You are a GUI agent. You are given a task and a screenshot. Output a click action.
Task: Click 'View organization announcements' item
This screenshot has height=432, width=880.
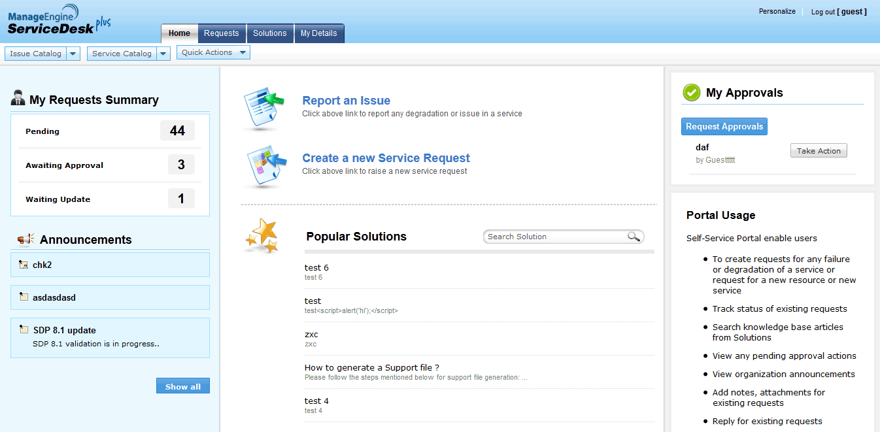coord(784,374)
